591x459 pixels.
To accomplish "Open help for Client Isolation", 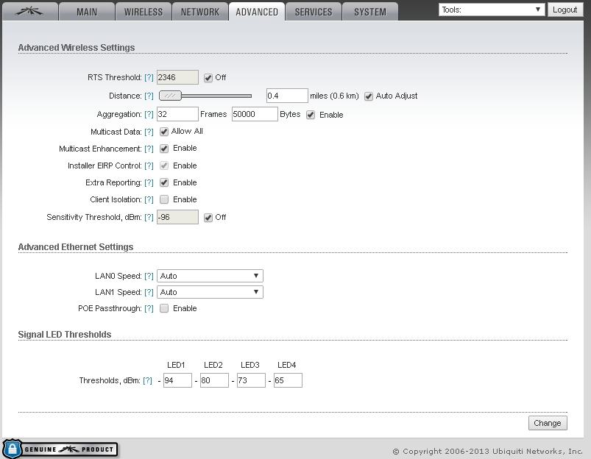I will pos(149,200).
